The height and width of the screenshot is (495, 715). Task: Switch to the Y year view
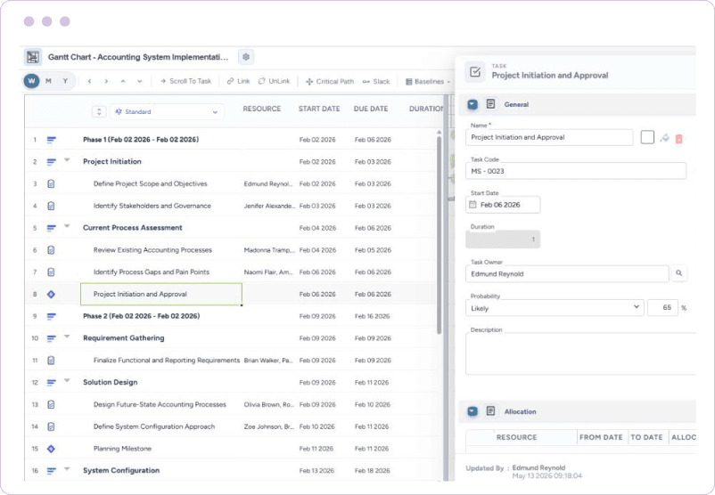[x=65, y=81]
